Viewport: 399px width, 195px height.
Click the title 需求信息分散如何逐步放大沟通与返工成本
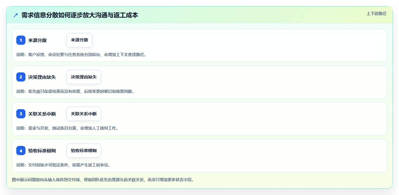point(80,15)
